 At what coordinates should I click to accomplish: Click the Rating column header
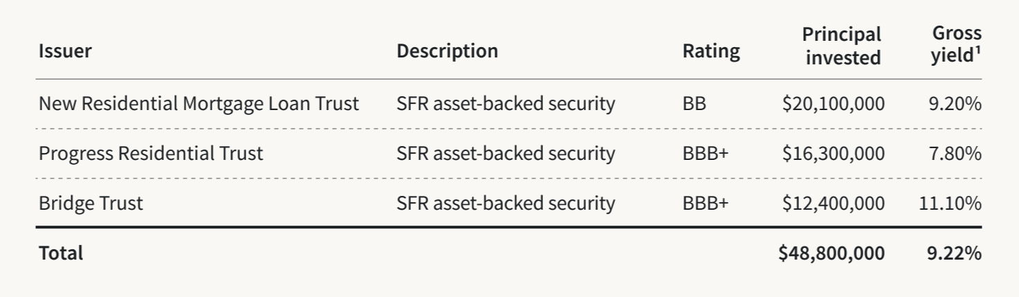pyautogui.click(x=710, y=51)
